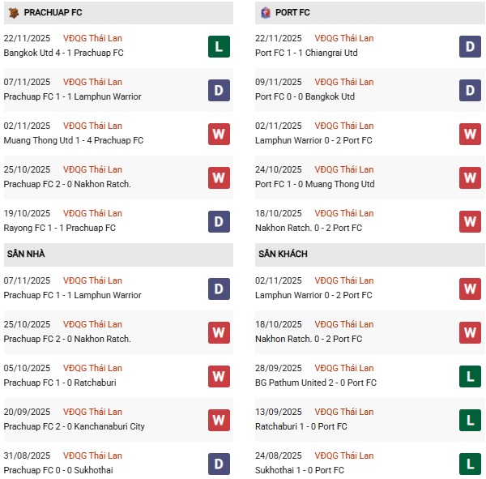Click the green L badge for Bangkok Utd 4-1 Prachuap

pos(219,46)
